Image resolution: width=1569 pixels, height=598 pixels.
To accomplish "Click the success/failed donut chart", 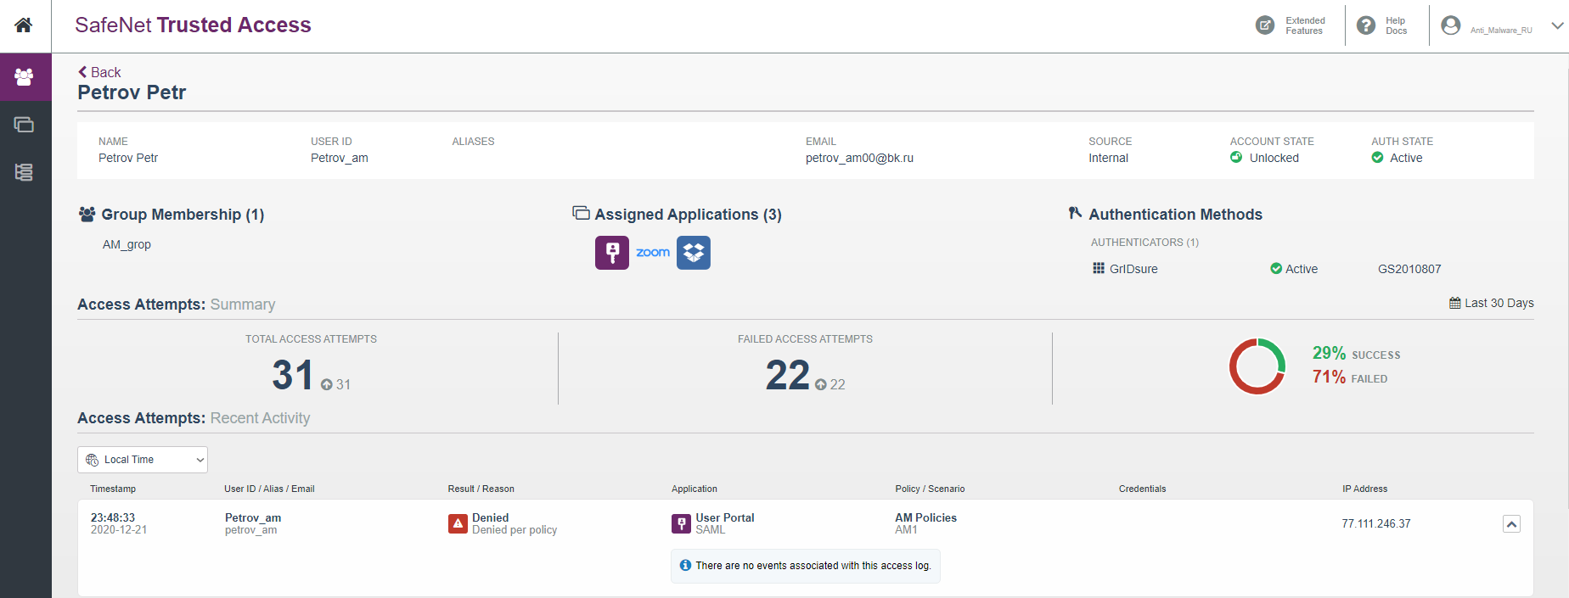I will coord(1257,366).
